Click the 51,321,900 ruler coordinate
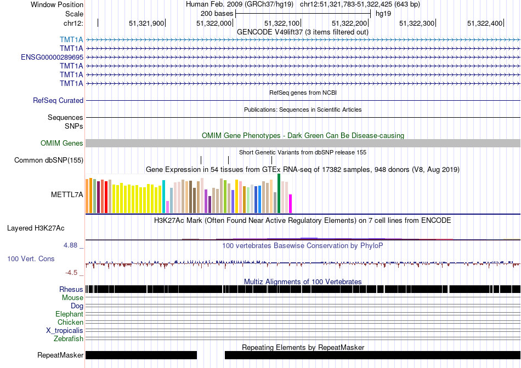Viewport: 521px width, 368px height. [x=146, y=23]
